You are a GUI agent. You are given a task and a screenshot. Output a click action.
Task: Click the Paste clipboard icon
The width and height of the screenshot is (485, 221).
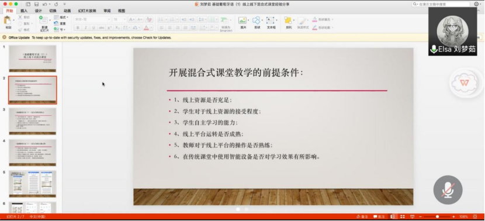pyautogui.click(x=7, y=20)
